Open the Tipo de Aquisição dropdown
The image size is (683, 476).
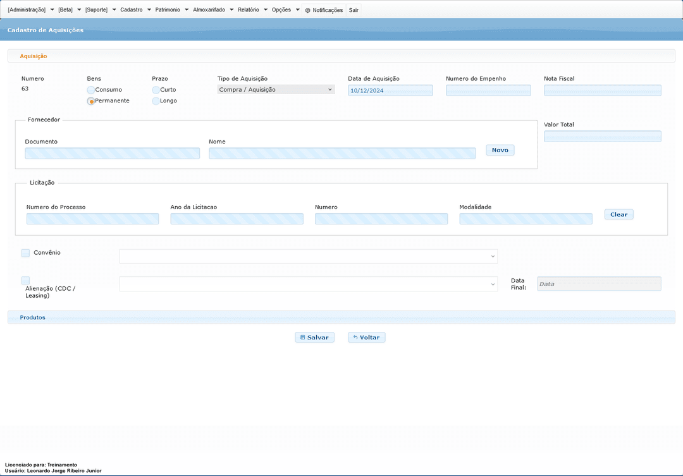(x=276, y=90)
